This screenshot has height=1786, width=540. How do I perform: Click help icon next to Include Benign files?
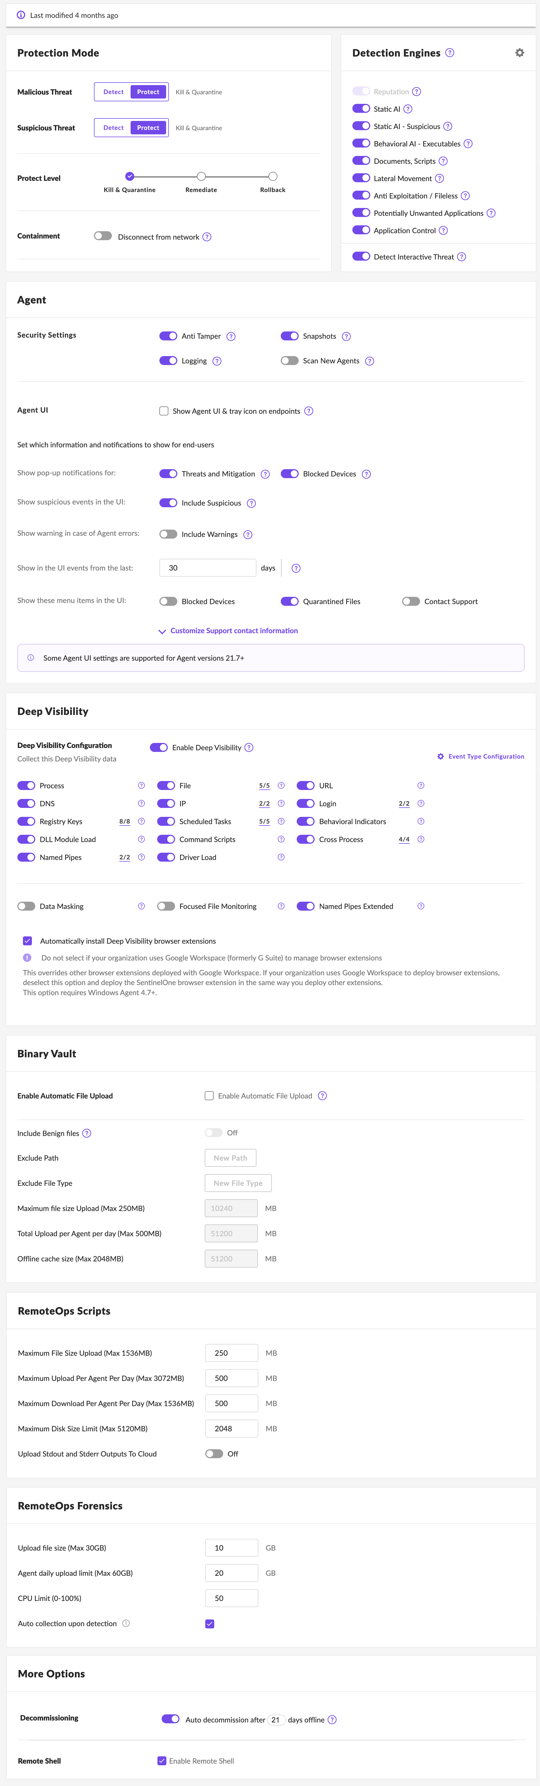(x=86, y=1133)
